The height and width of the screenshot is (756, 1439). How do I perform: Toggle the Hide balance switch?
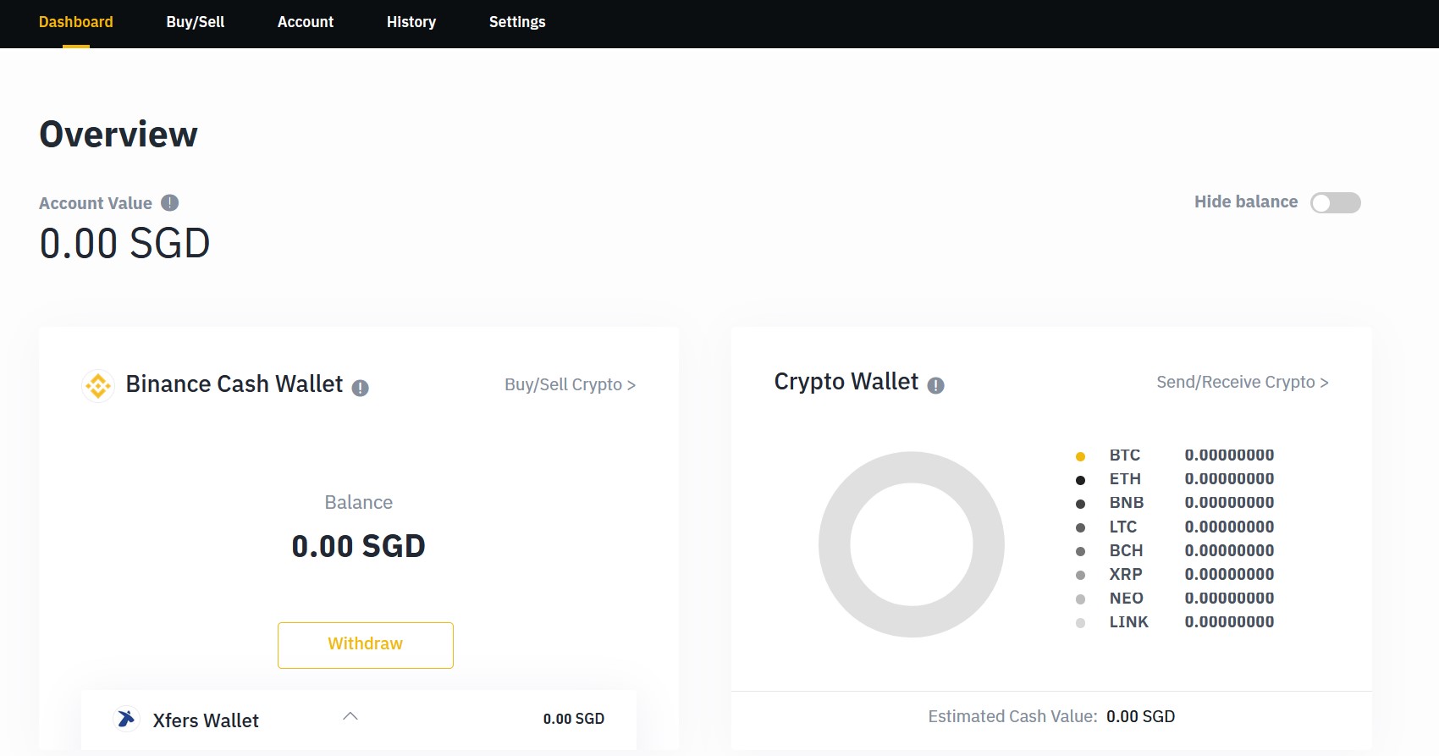[x=1335, y=202]
